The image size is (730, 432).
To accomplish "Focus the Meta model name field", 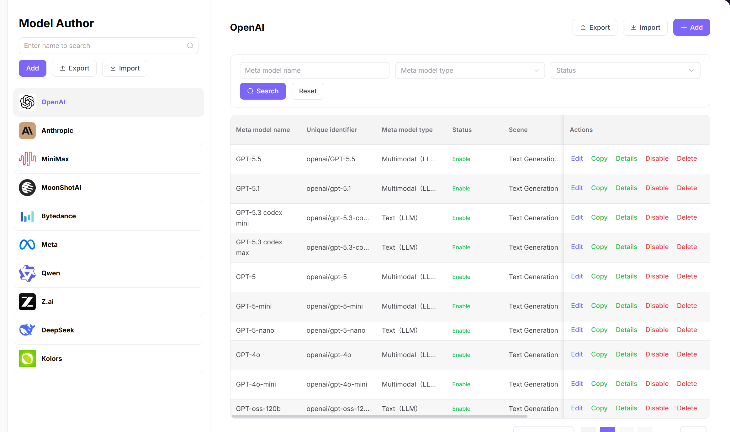I will click(315, 70).
